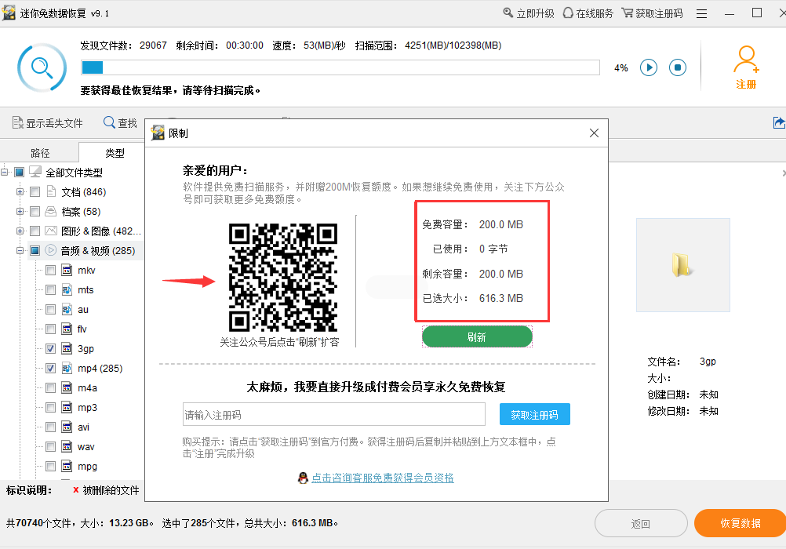Click the QQ penguin icon near link
The image size is (786, 549).
coord(303,478)
